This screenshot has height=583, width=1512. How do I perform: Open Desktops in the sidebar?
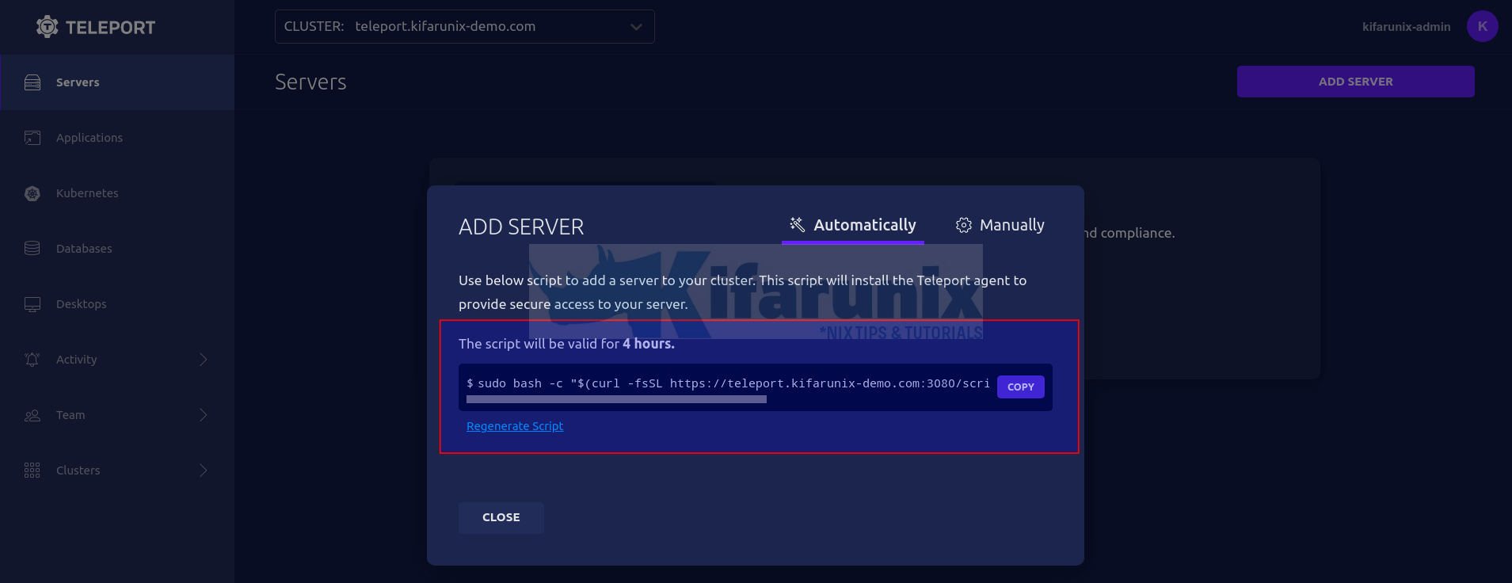point(117,304)
